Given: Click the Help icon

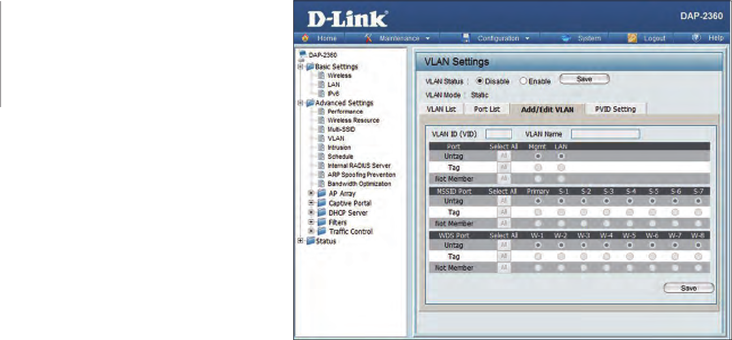Looking at the screenshot, I should (697, 38).
